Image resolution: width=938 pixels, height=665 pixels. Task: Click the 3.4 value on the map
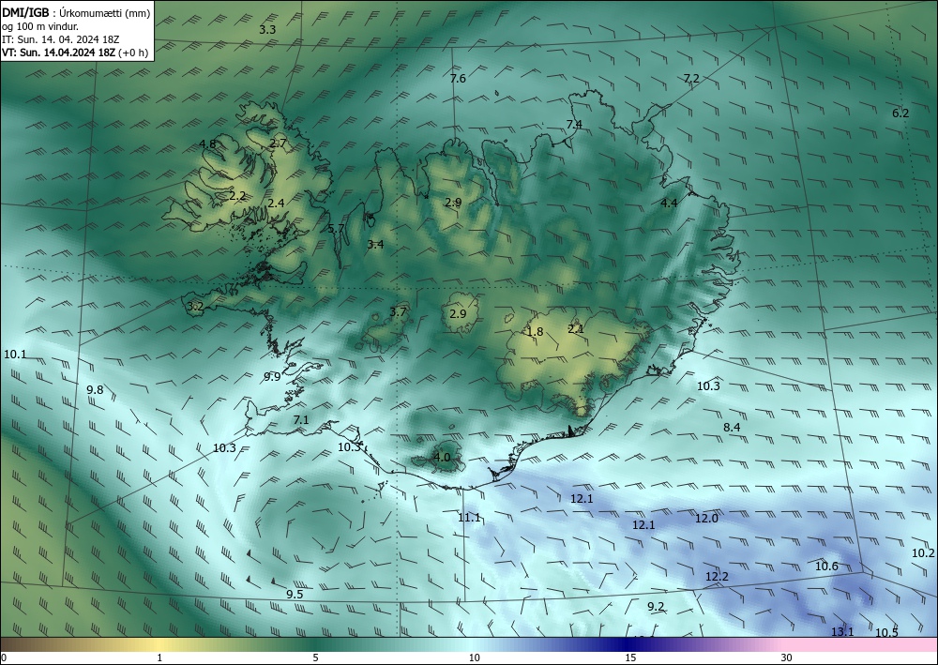point(375,244)
